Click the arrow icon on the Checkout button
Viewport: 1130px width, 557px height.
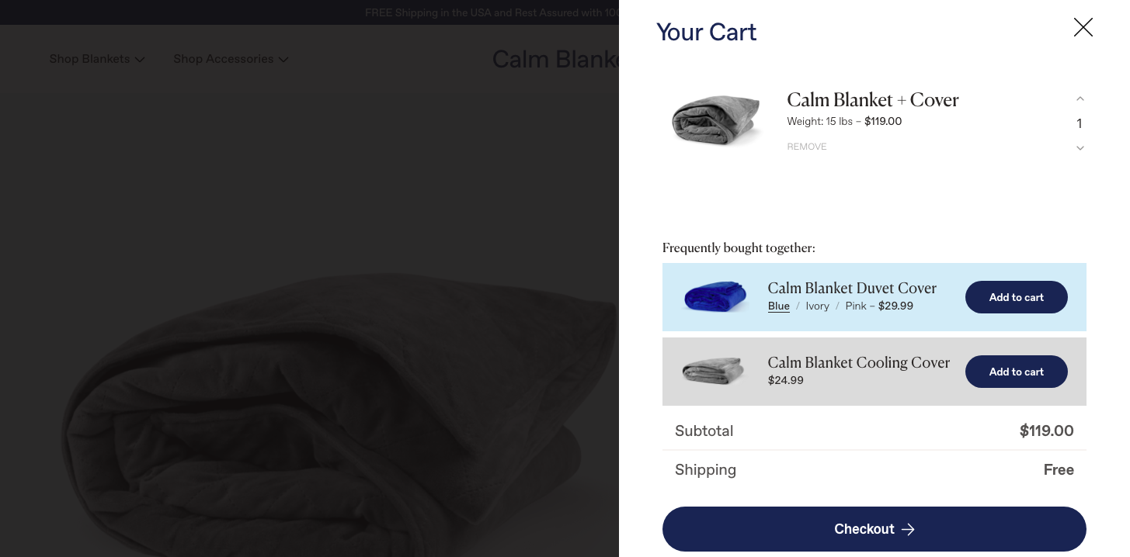(908, 529)
